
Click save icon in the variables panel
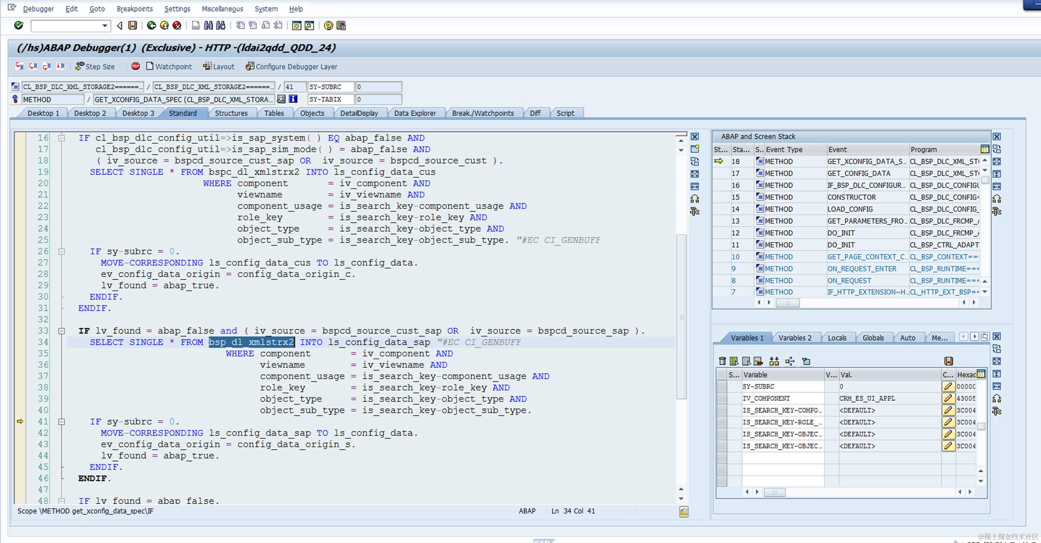(x=948, y=361)
